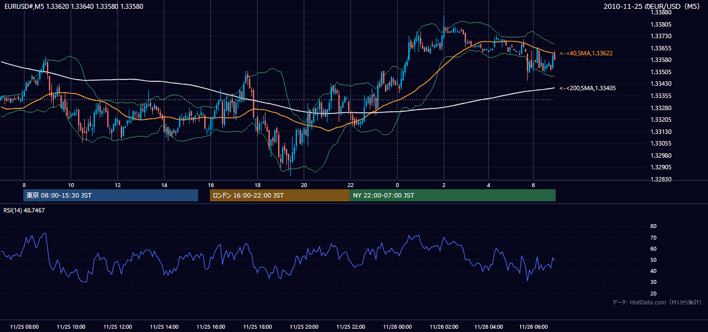Click the ロンドン 16:00-22:00 JST session bar

click(x=280, y=195)
